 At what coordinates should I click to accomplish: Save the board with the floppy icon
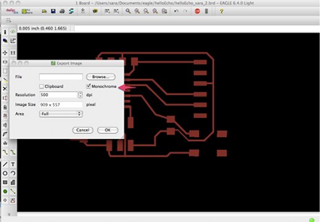53,11
